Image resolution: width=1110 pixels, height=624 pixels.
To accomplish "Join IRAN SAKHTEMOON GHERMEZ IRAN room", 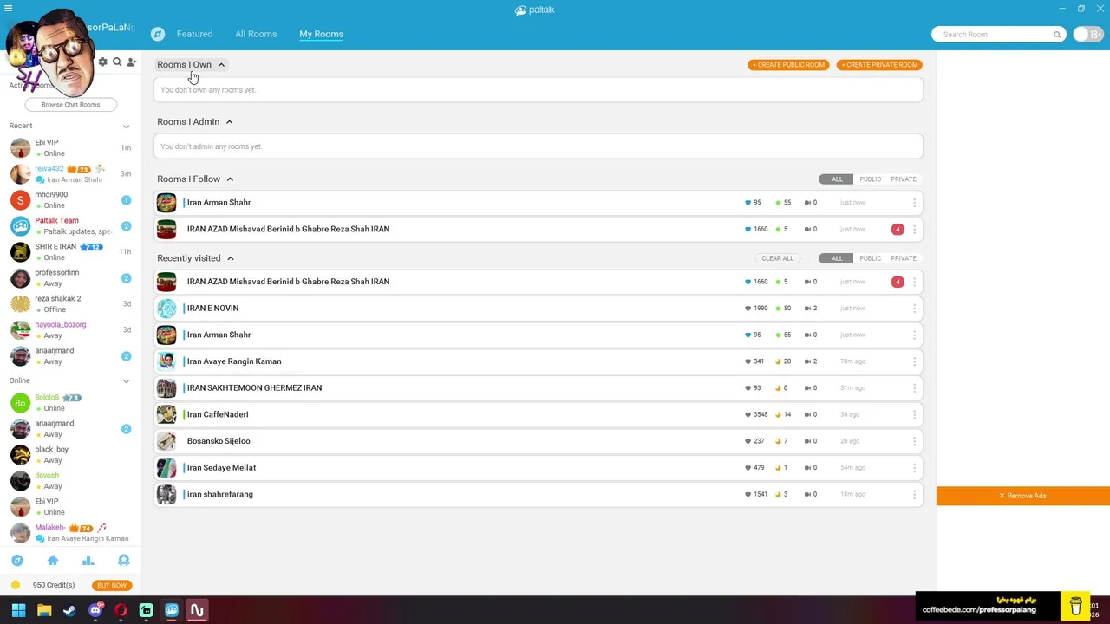I will tap(538, 388).
